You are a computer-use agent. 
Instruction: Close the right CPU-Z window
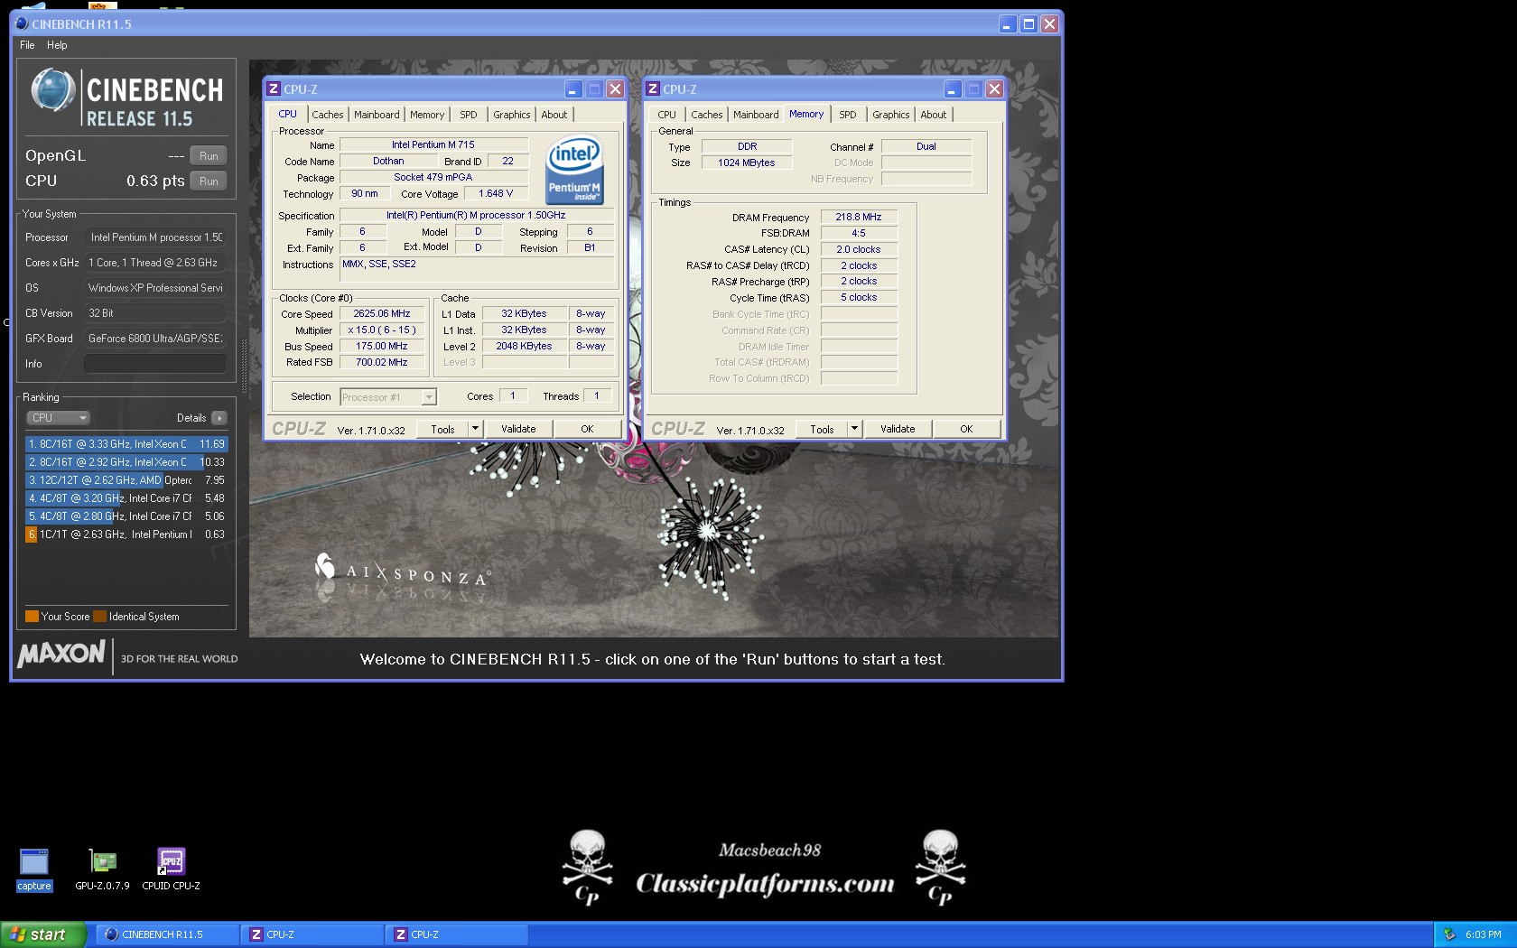click(x=994, y=88)
